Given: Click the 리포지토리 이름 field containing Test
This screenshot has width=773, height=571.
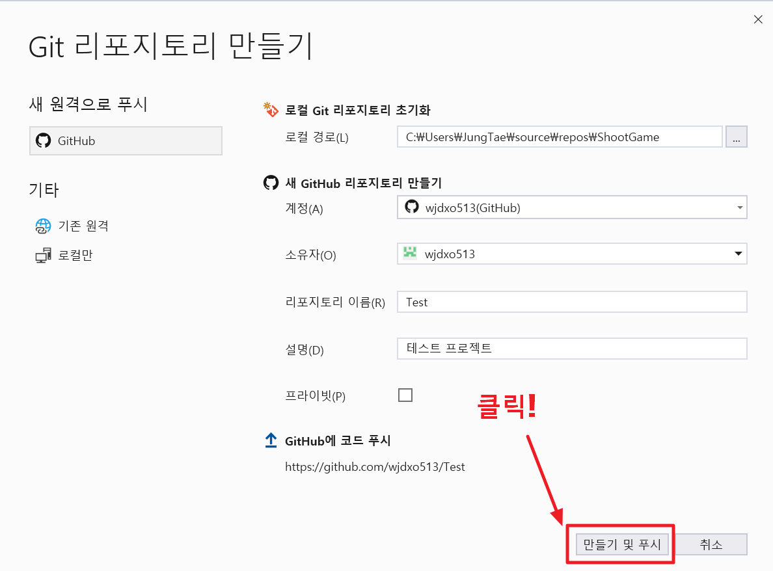Looking at the screenshot, I should pyautogui.click(x=572, y=302).
